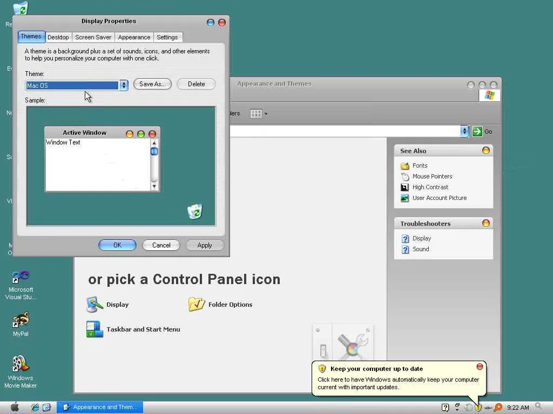Open the Theme dropdown showing Mac OS
Image resolution: width=553 pixels, height=414 pixels.
124,85
